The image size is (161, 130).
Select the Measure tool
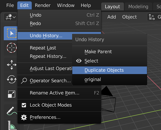(x=12, y=125)
